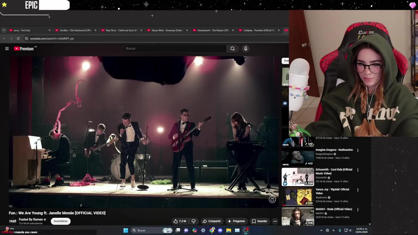Click the Rude thumbnail with 3:46 duration
This screenshot has width=418, height=235.
point(297,216)
